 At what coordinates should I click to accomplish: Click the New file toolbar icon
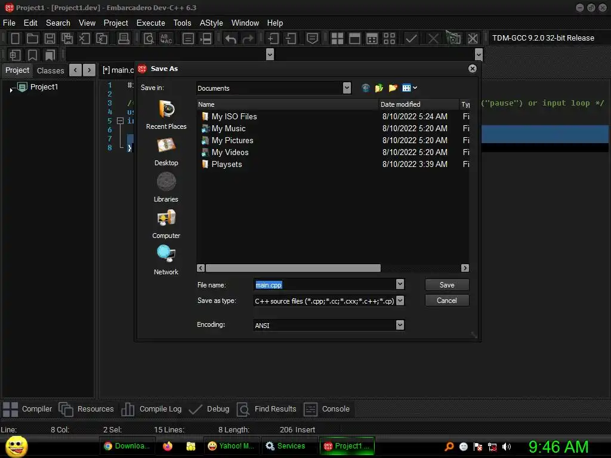15,38
